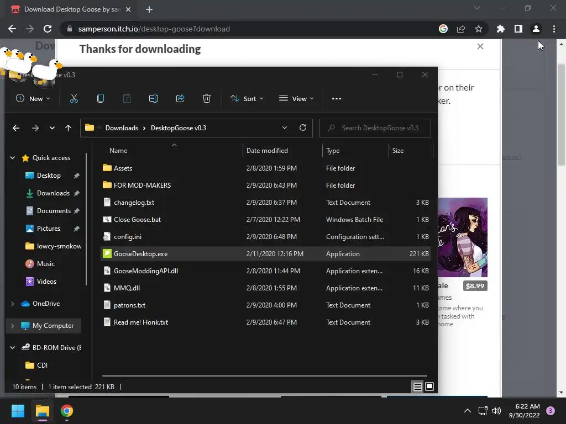
Task: Select patrons.txt file
Action: 266,305
